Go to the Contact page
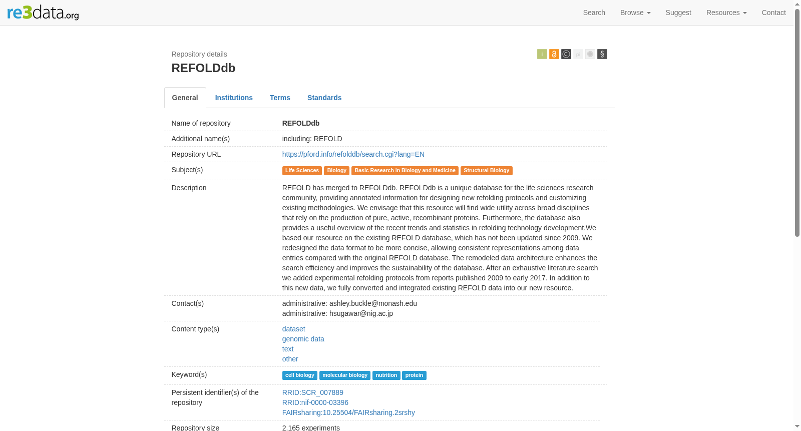The image size is (801, 431). [774, 13]
